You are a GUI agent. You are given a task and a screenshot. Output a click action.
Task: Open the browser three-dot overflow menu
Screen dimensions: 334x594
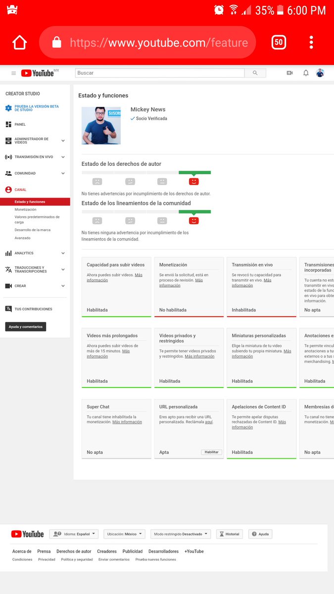tap(311, 42)
